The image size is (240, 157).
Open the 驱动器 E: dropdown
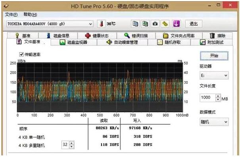coord(214,76)
